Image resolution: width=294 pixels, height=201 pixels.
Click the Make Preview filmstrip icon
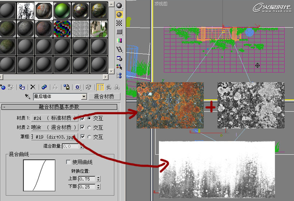[x=119, y=50]
